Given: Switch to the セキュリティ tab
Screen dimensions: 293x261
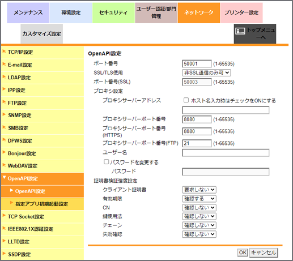Looking at the screenshot, I should (113, 13).
